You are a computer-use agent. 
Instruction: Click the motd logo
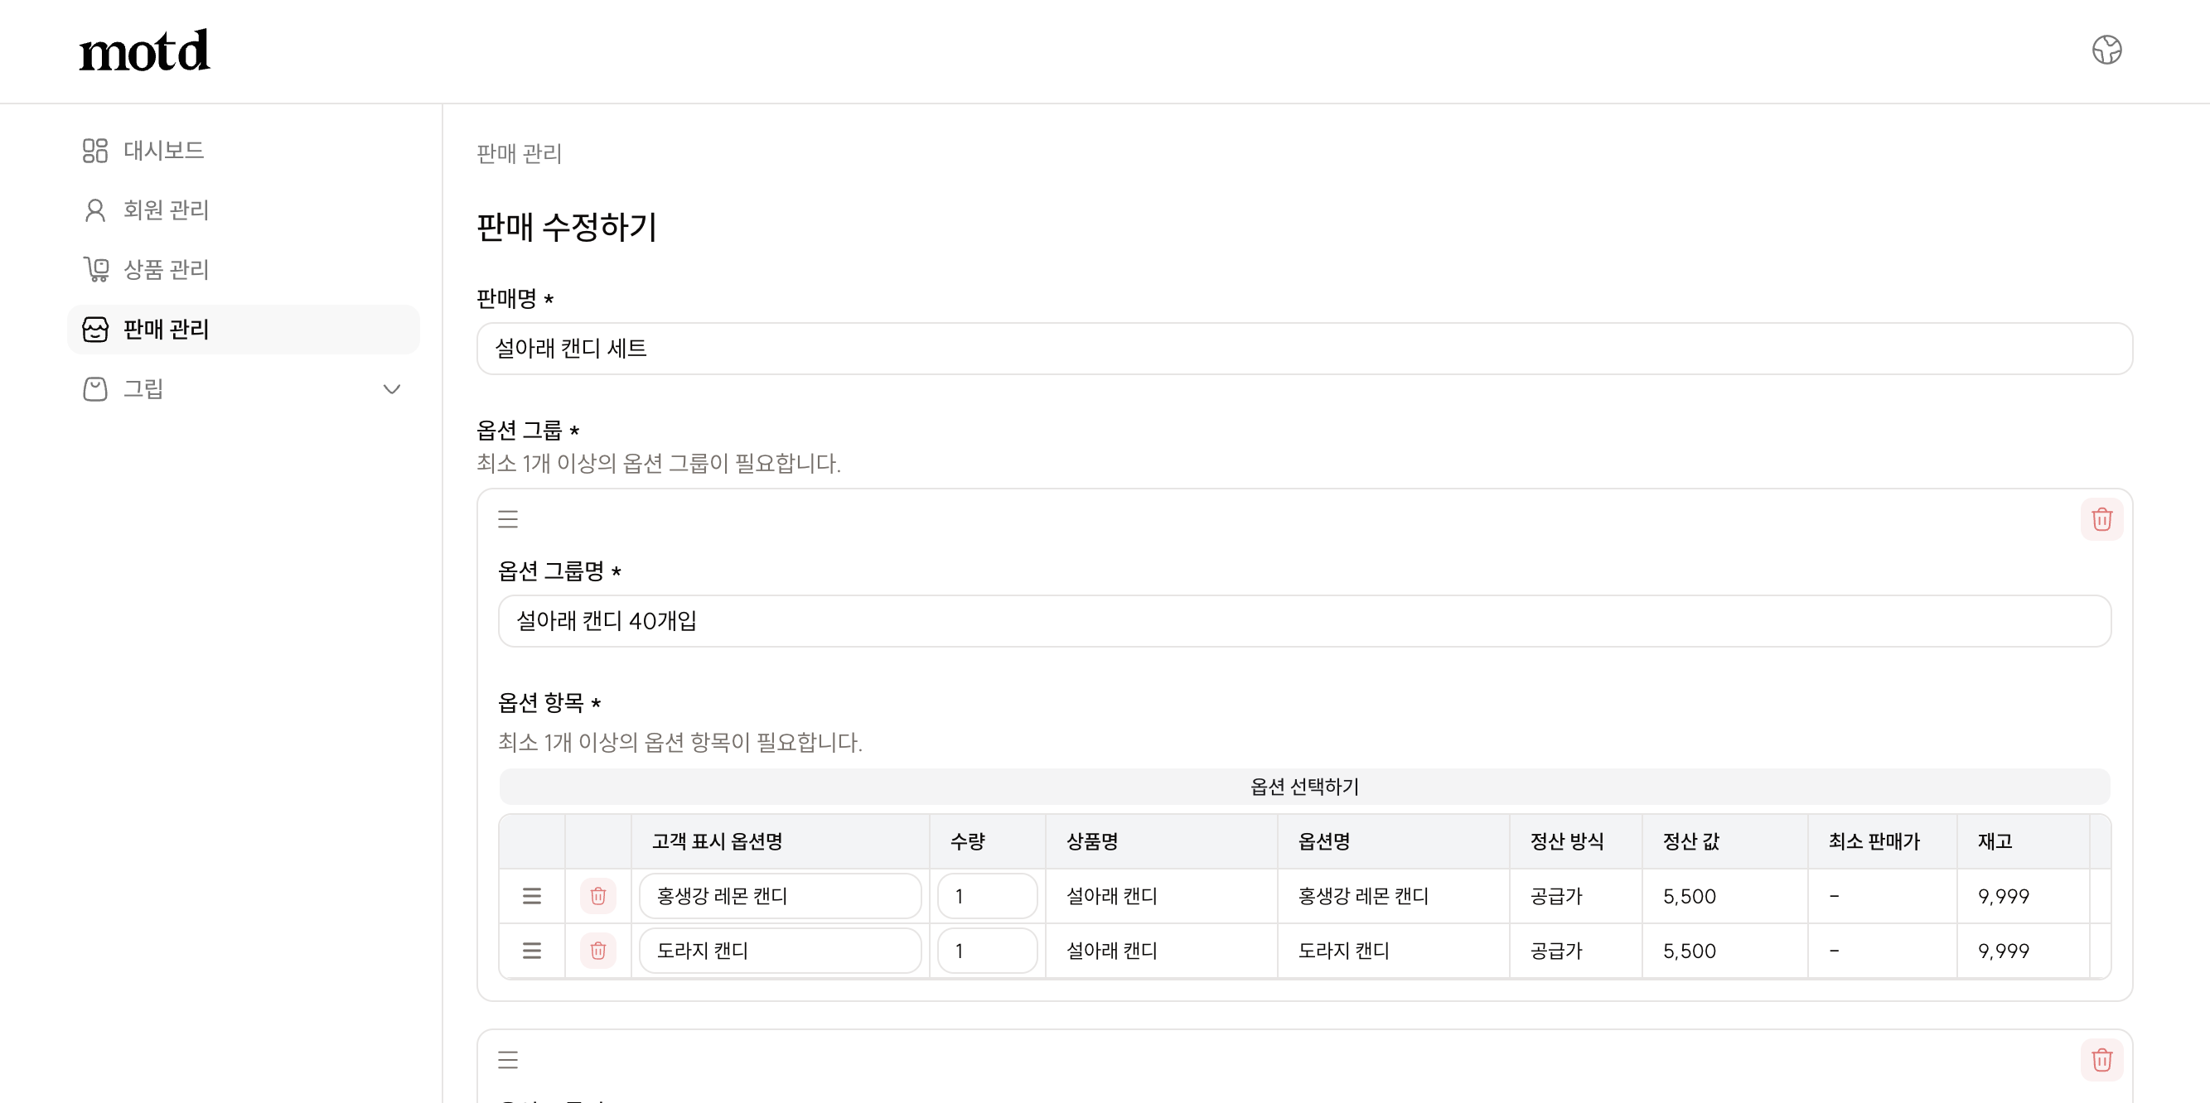(x=144, y=51)
